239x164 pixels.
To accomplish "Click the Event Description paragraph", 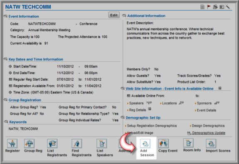I will pos(175,34).
